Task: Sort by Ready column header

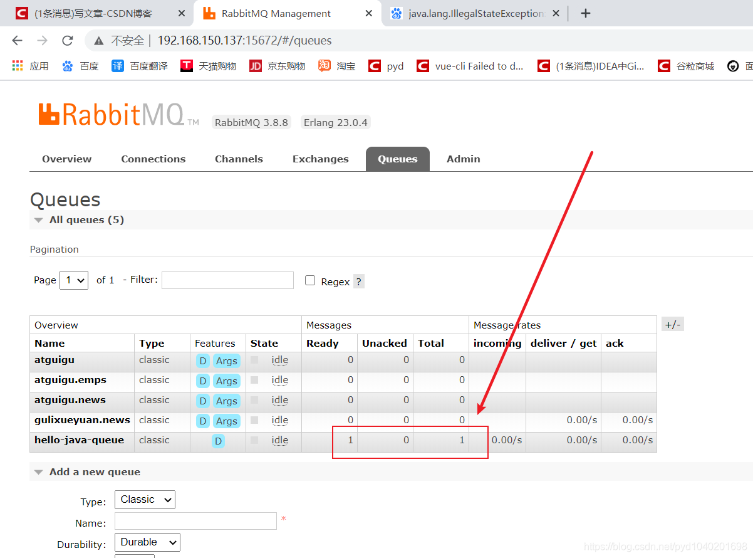Action: pos(322,344)
